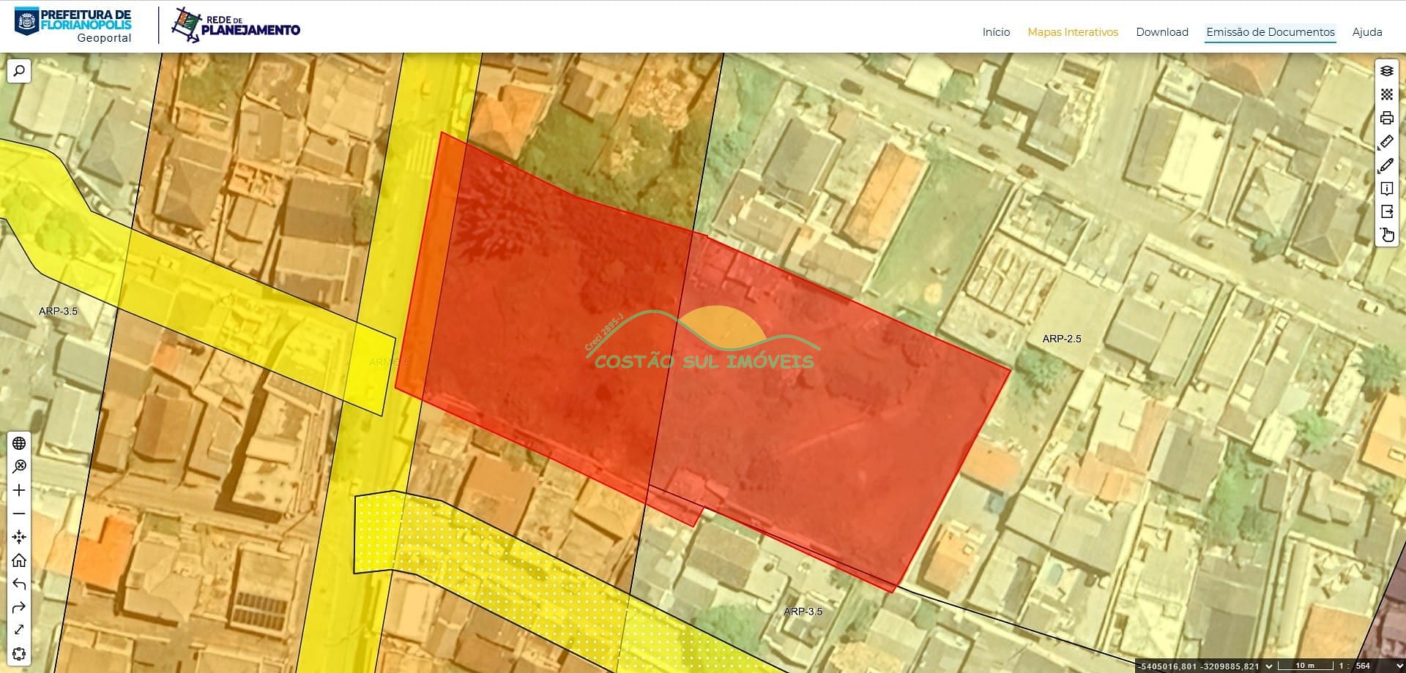1406x673 pixels.
Task: Click the checkerboard transparency tool icon
Action: click(1386, 94)
